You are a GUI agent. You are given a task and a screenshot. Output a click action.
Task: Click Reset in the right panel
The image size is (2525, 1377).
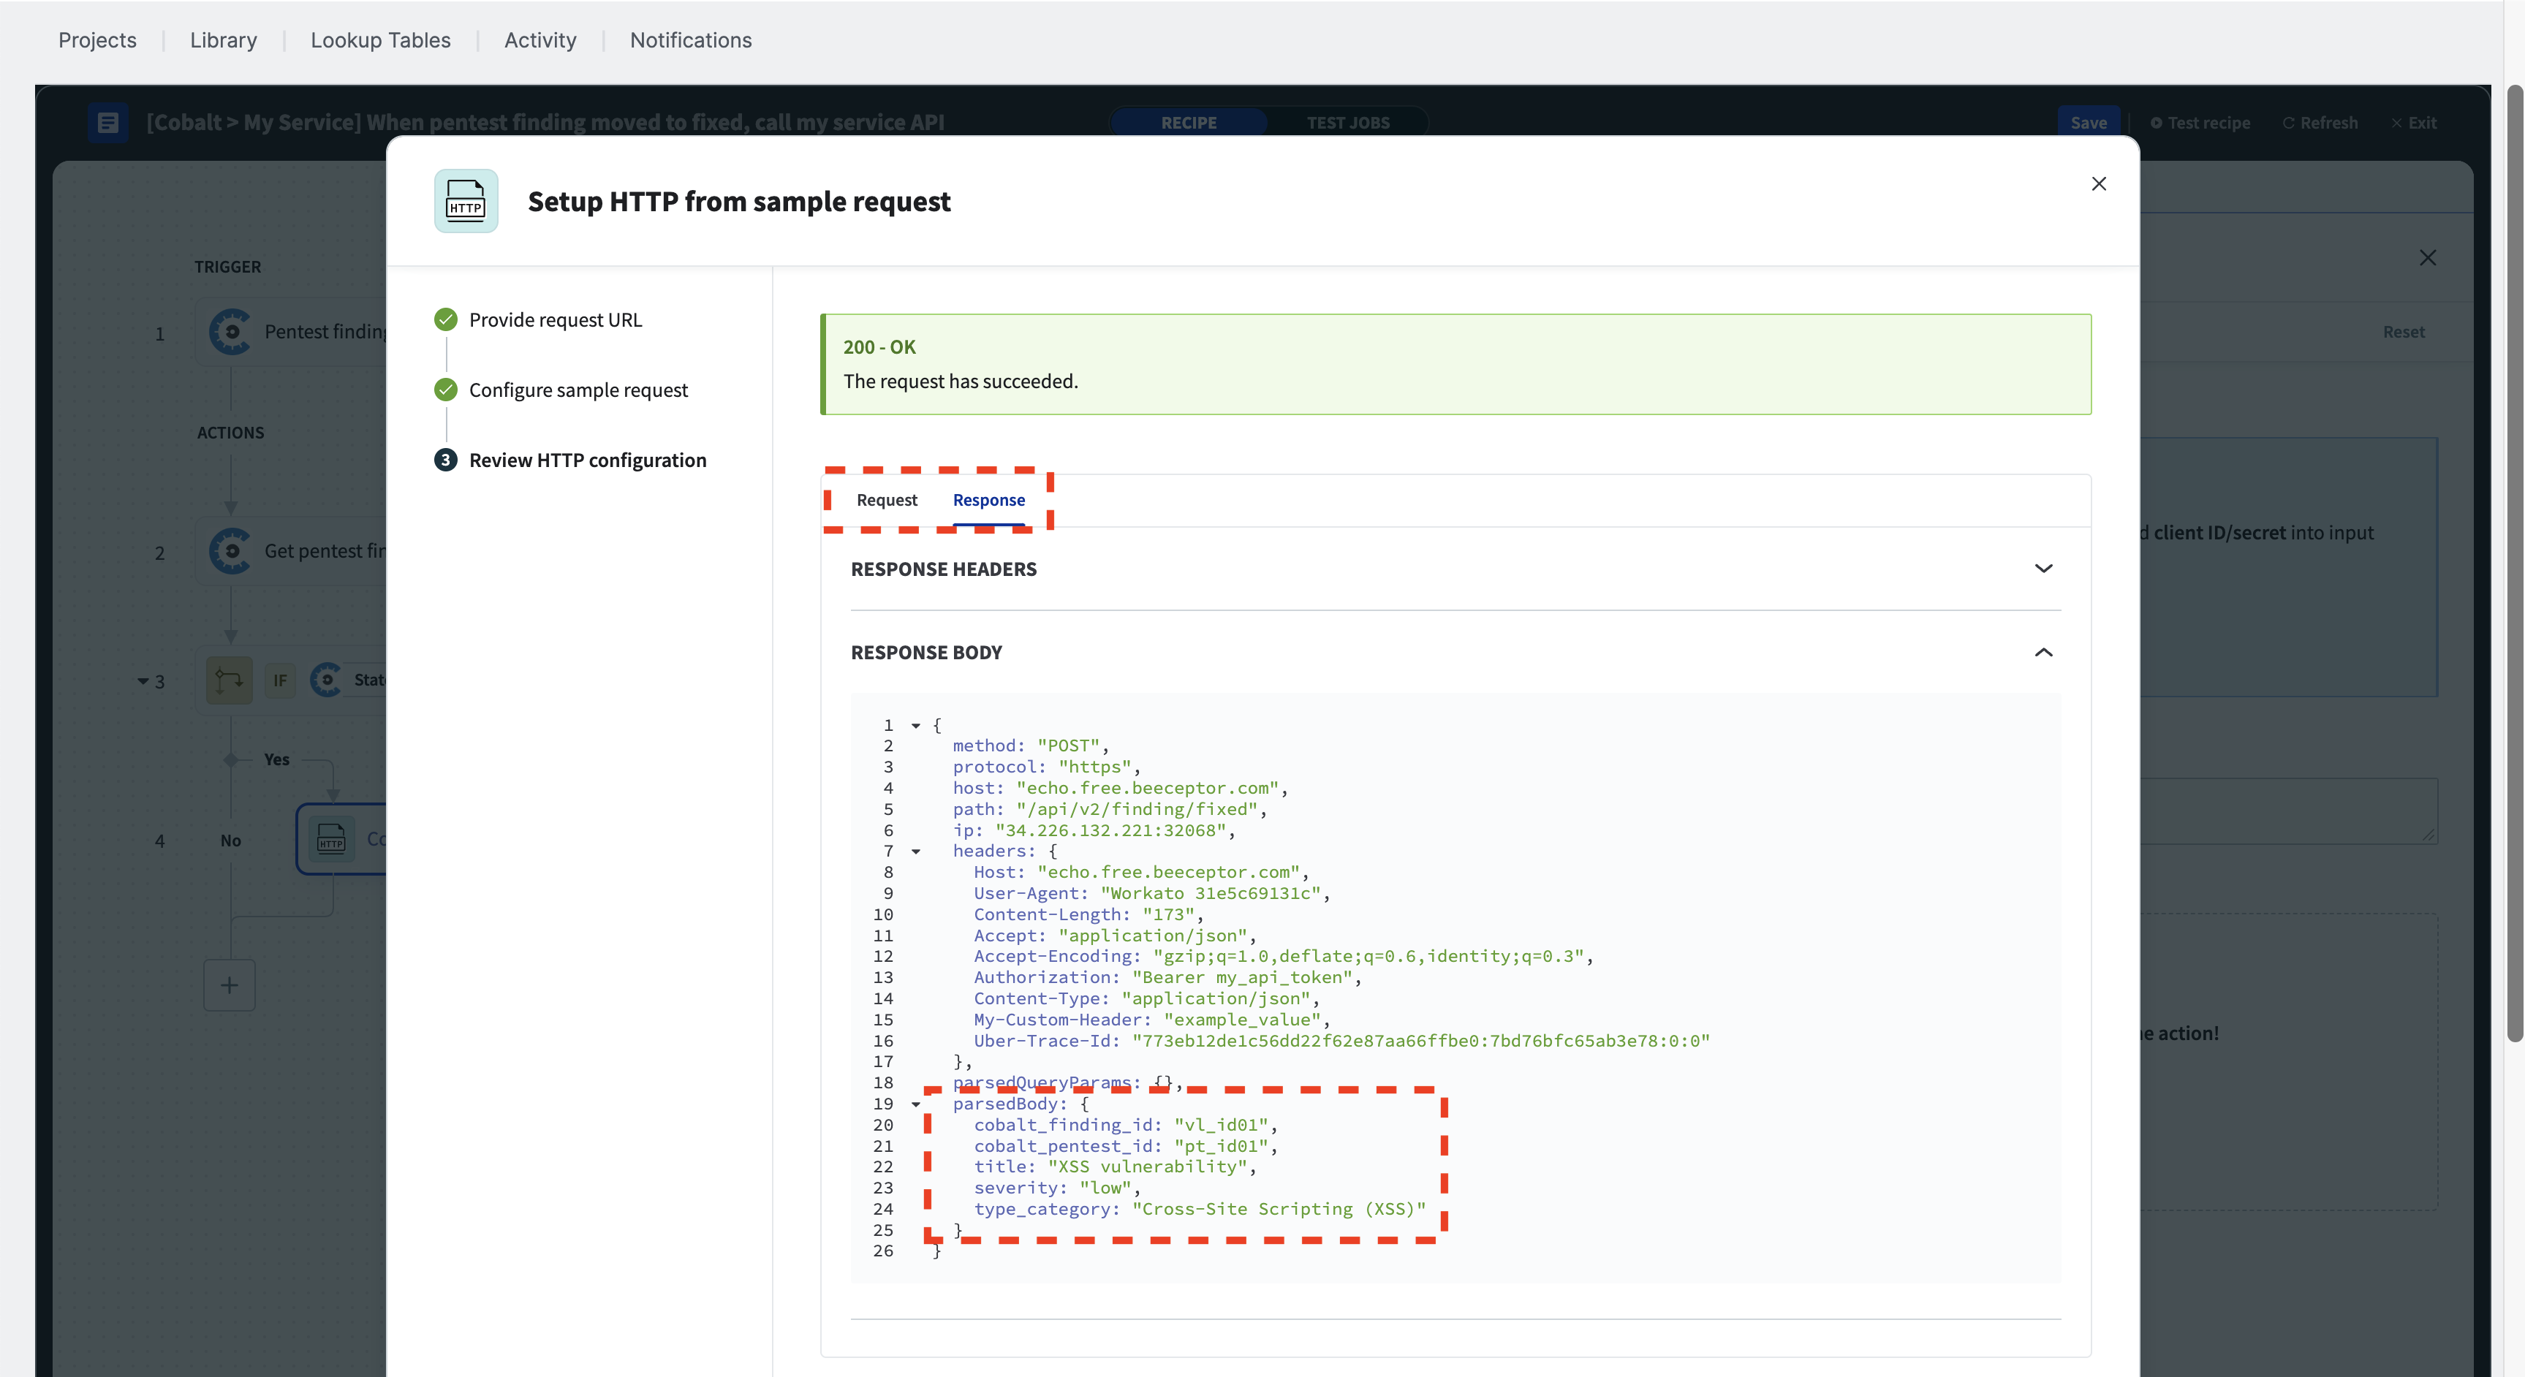pos(2404,333)
